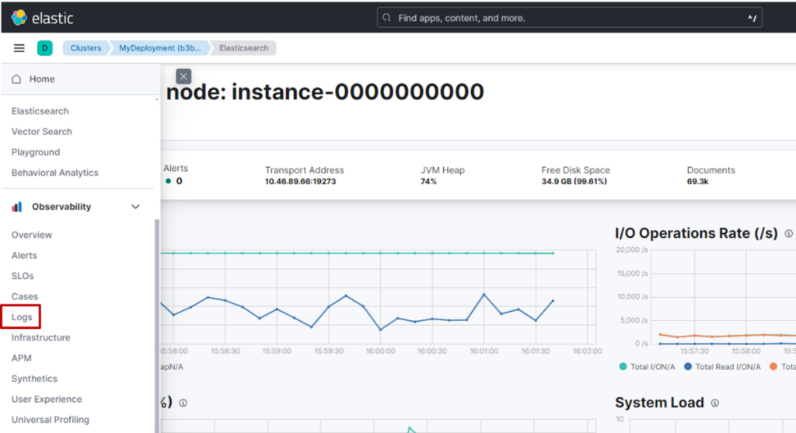Image resolution: width=796 pixels, height=433 pixels.
Task: Close the side navigation with X button
Action: [183, 76]
